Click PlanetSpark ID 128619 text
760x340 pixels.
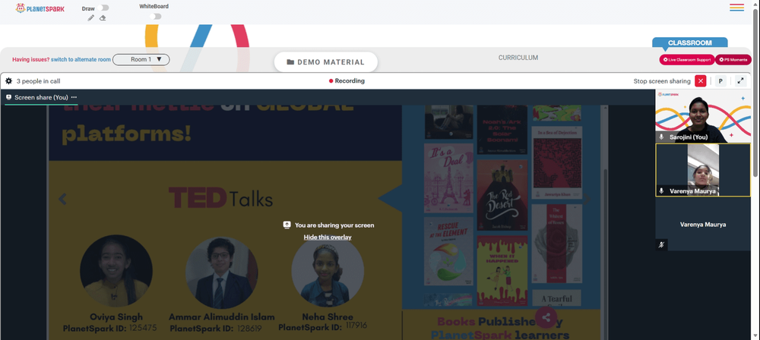click(x=216, y=329)
